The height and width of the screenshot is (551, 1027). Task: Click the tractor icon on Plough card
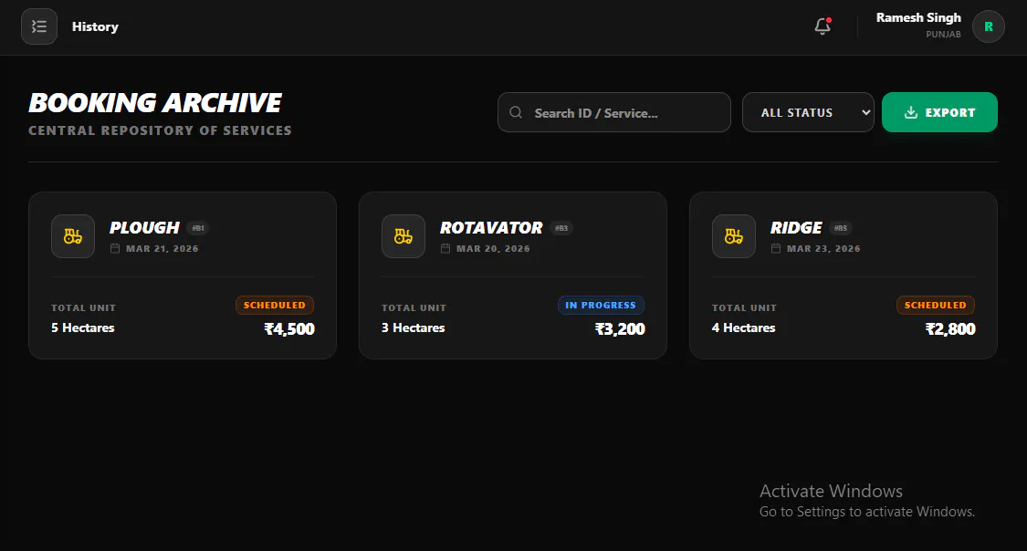tap(73, 236)
